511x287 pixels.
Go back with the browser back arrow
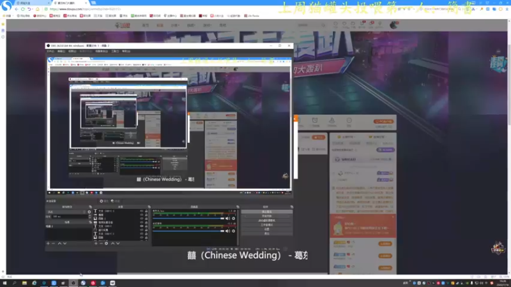coord(17,9)
